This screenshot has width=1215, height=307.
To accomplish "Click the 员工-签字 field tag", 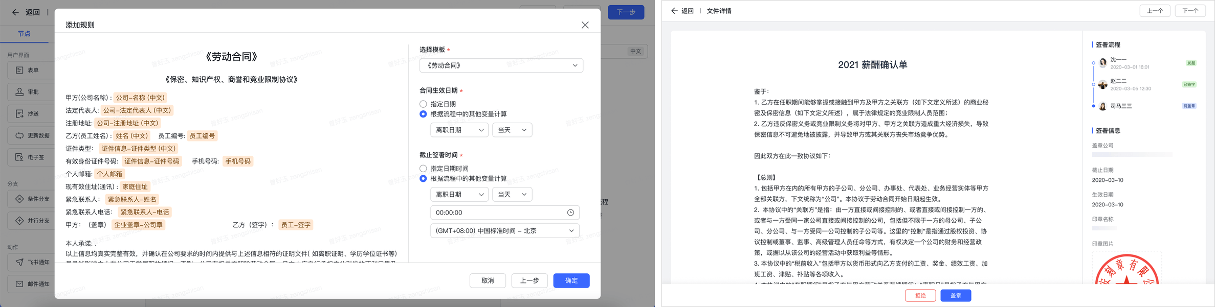I will pyautogui.click(x=296, y=225).
